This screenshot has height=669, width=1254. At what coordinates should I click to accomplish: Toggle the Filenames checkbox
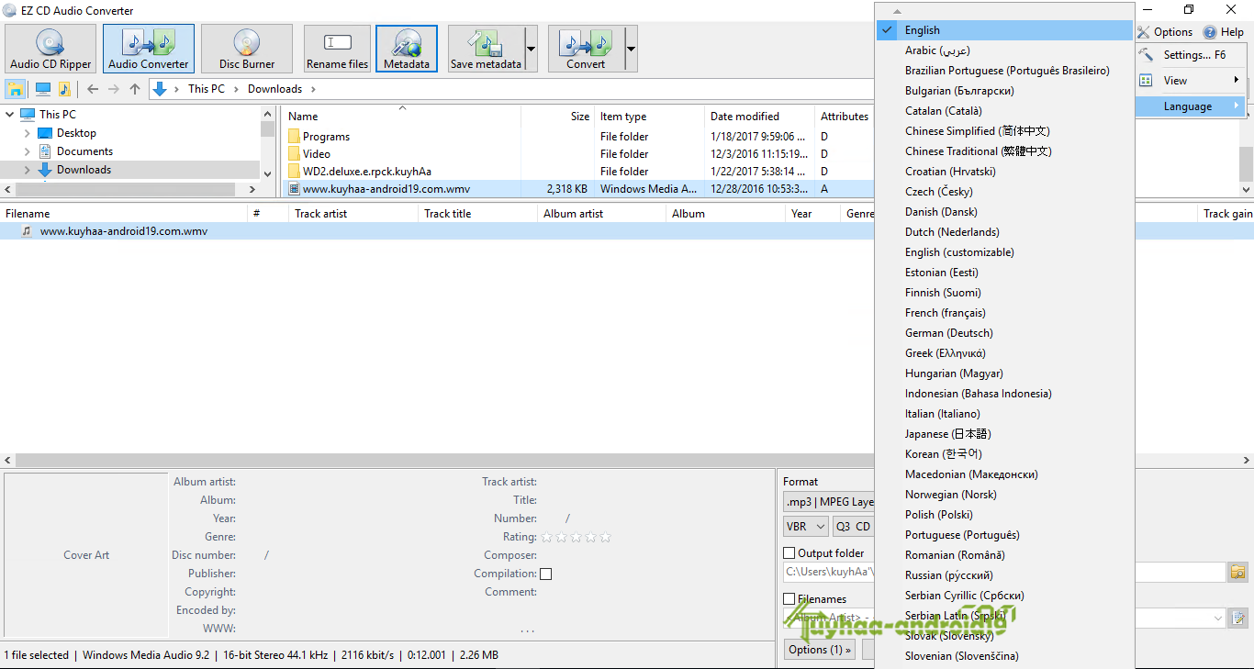pyautogui.click(x=789, y=599)
